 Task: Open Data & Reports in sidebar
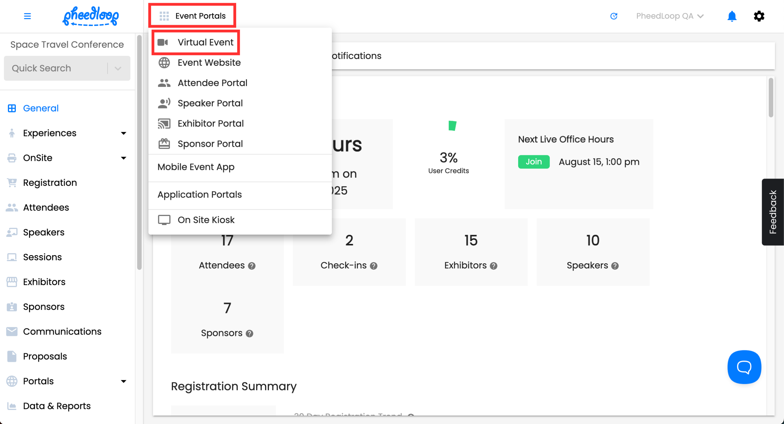57,406
